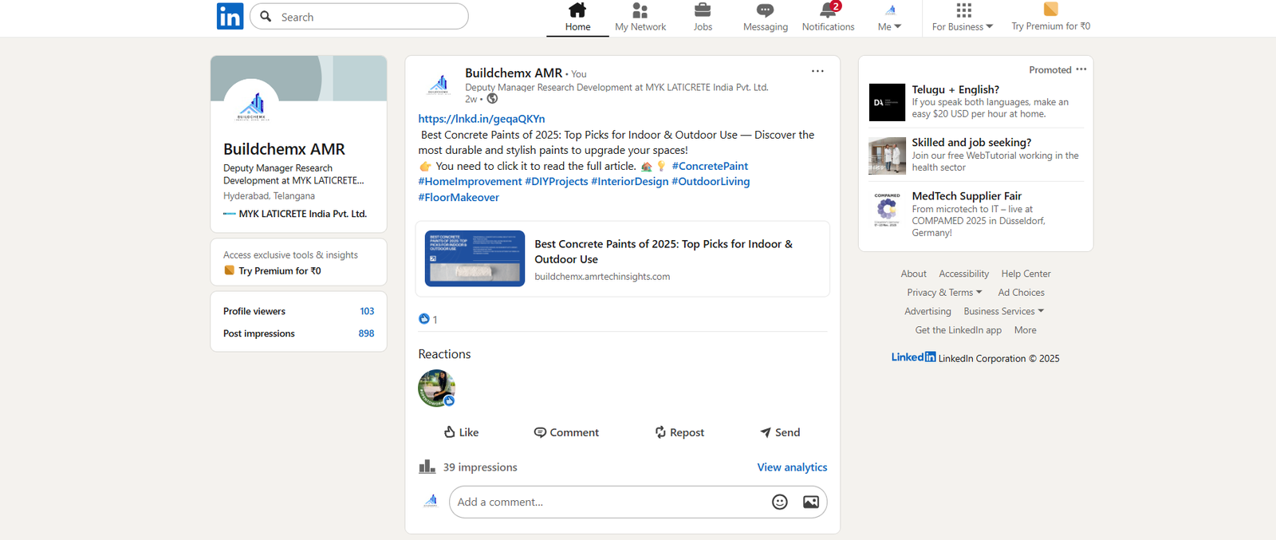This screenshot has height=540, width=1276.
Task: Open the Help Center link
Action: click(x=1026, y=274)
